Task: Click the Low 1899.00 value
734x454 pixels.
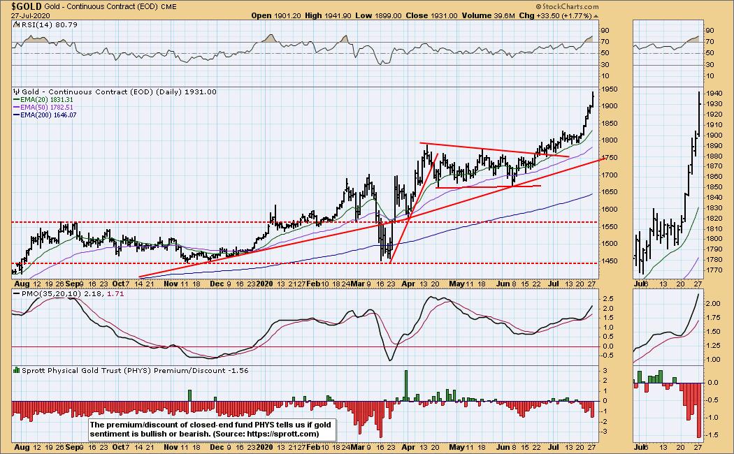Action: (379, 15)
